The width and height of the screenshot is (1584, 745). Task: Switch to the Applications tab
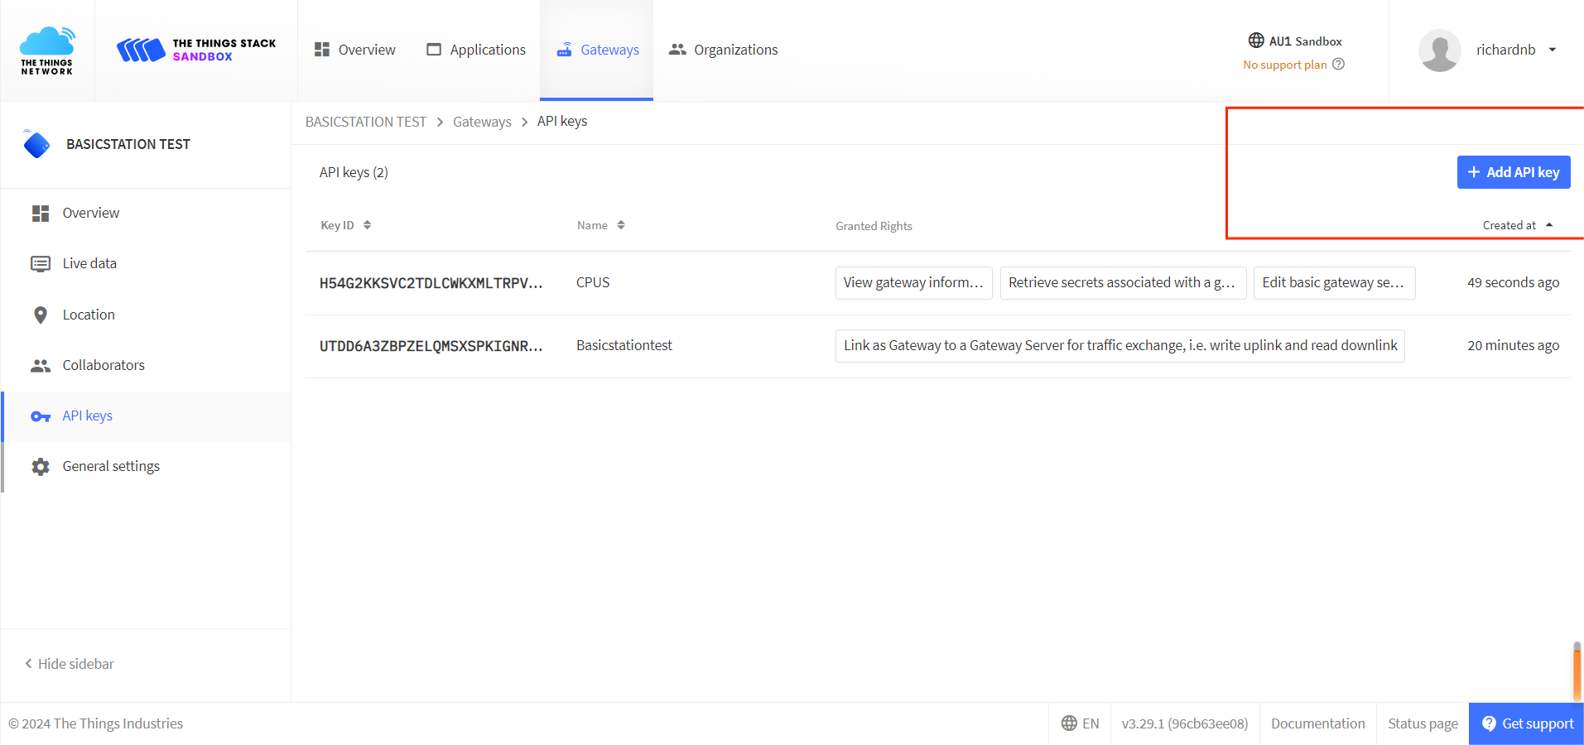click(x=476, y=50)
